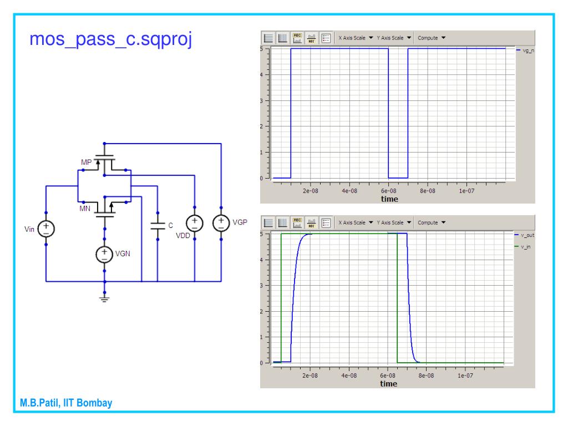Viewport: 568px width, 426px height.
Task: Open Compute dropdown in vg_n plot
Action: pyautogui.click(x=432, y=38)
